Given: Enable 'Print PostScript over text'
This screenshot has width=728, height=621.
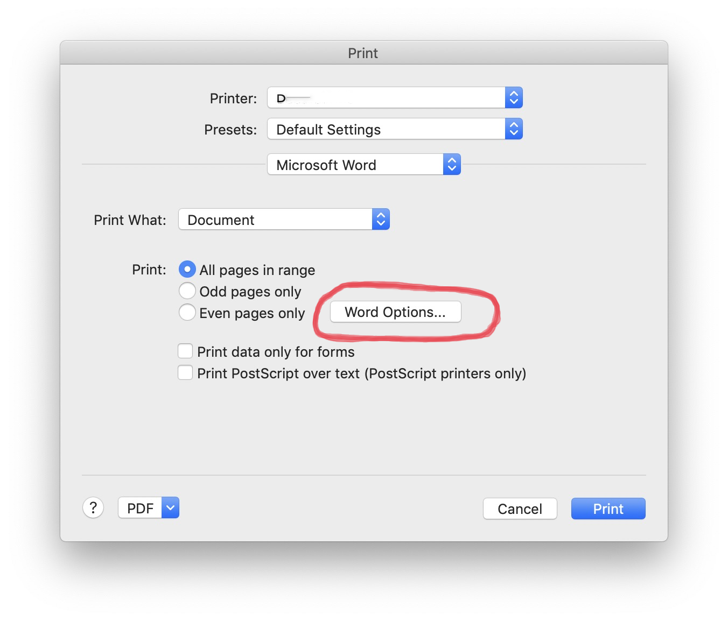Looking at the screenshot, I should point(185,372).
